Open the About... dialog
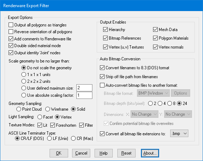The height and width of the screenshot is (161, 203). [x=150, y=153]
